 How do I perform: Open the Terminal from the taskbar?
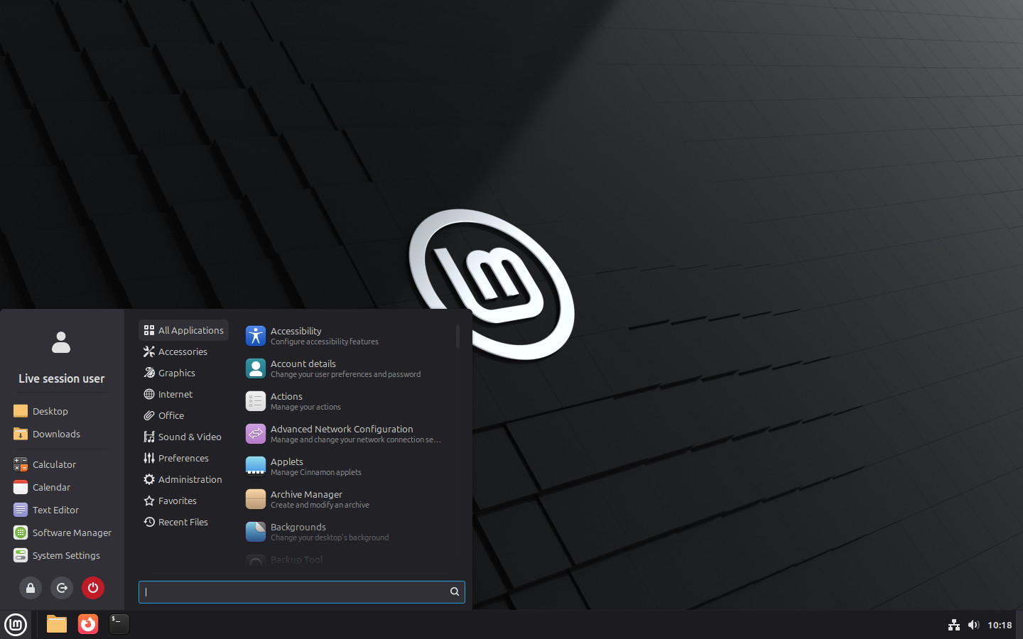pyautogui.click(x=119, y=624)
